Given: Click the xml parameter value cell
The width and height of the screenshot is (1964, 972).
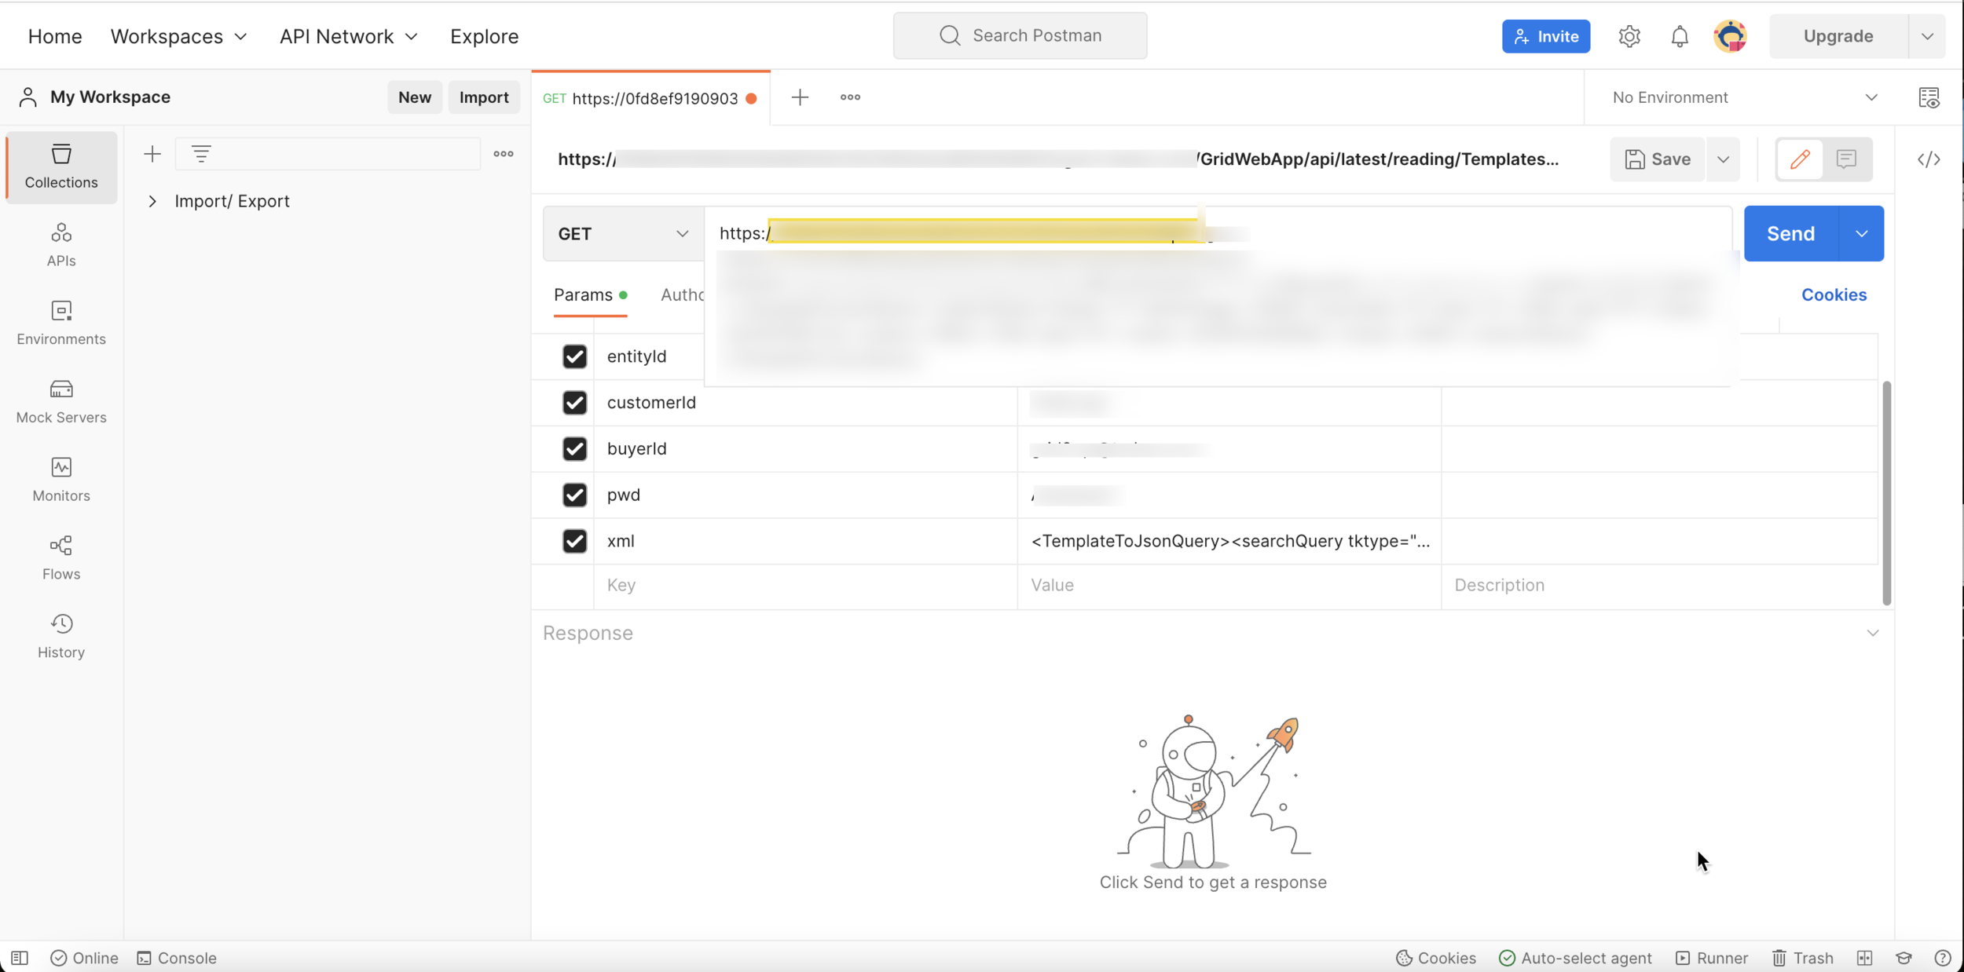Looking at the screenshot, I should (x=1229, y=542).
